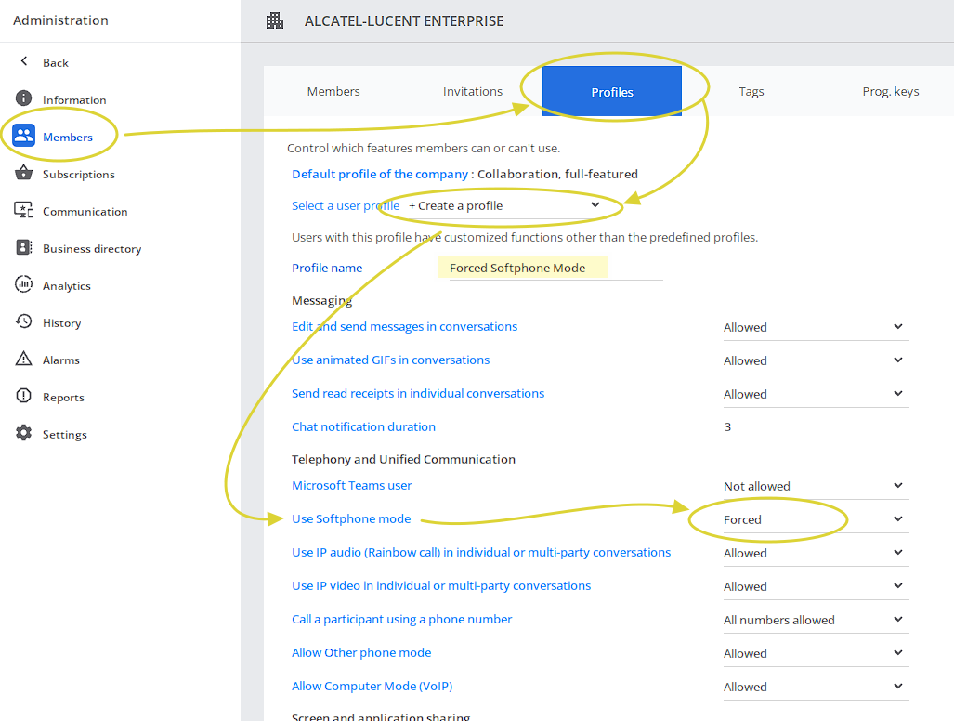This screenshot has width=954, height=721.
Task: Open the Tags tab
Action: (x=751, y=91)
